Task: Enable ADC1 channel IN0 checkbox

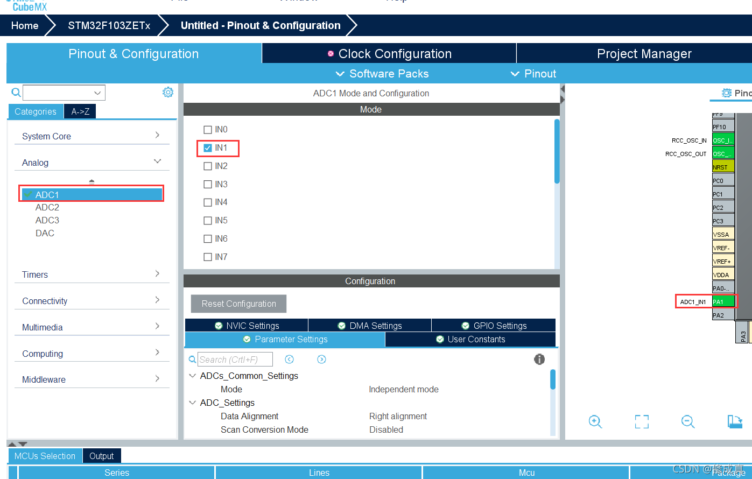Action: 208,130
